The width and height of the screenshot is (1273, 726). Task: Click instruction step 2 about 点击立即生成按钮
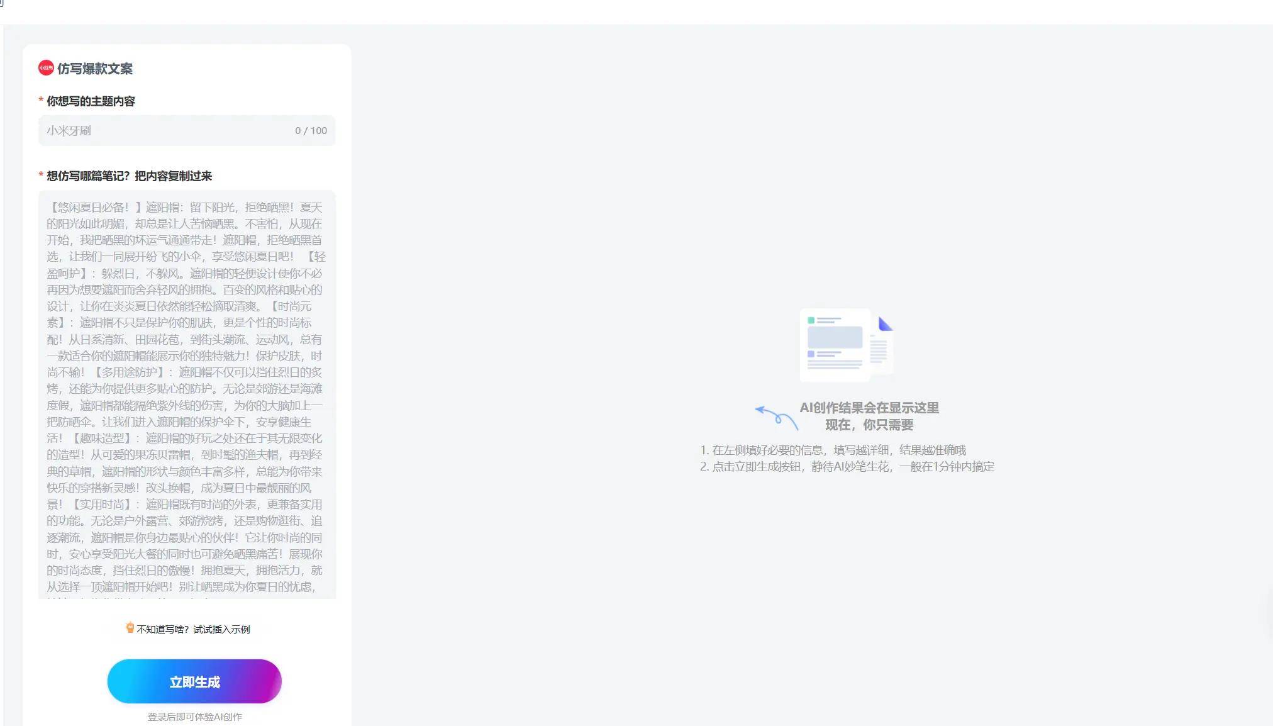click(847, 466)
